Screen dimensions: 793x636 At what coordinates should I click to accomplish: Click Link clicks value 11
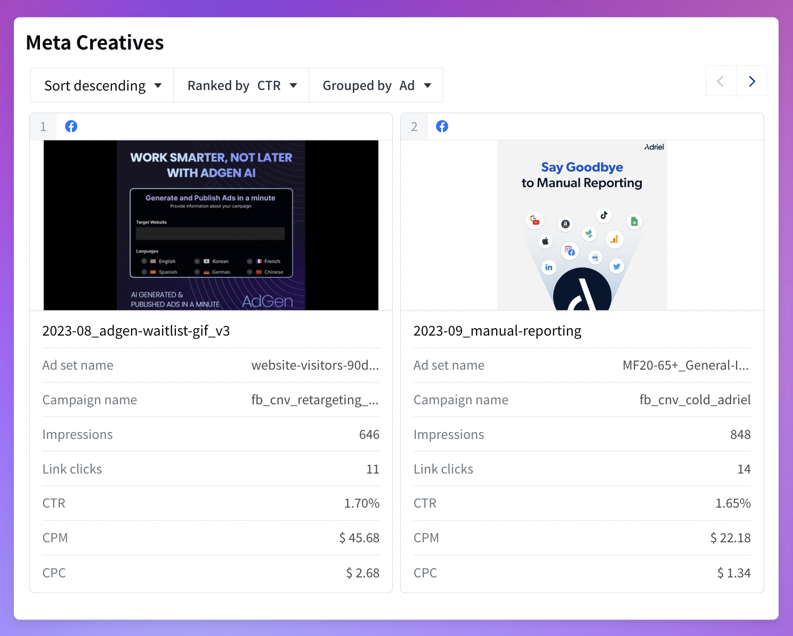coord(373,469)
